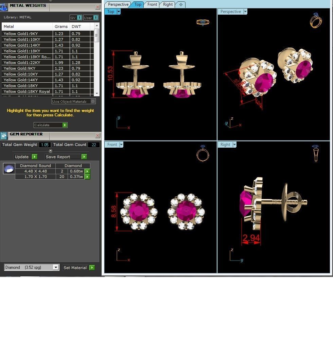Click the DWT column header
This screenshot has width=333, height=362.
click(80, 27)
